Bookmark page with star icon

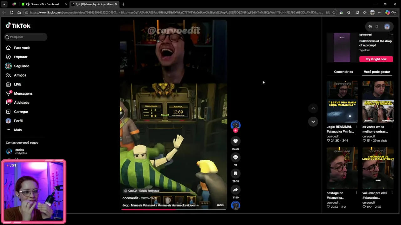[x=334, y=12]
